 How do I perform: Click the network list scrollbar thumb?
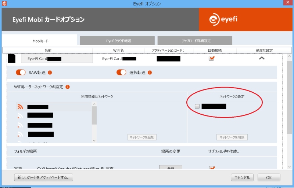[x=94, y=115]
